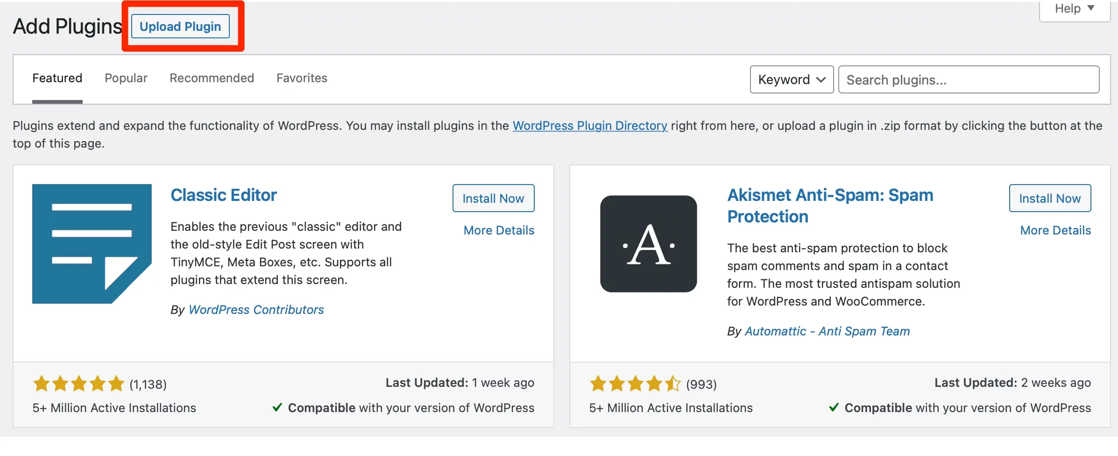Screen dimensions: 1118x456
Task: View More Details for Akismet Anti-Spam
Action: (x=1055, y=230)
